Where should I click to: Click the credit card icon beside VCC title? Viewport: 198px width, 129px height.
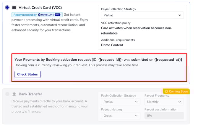(14, 7)
